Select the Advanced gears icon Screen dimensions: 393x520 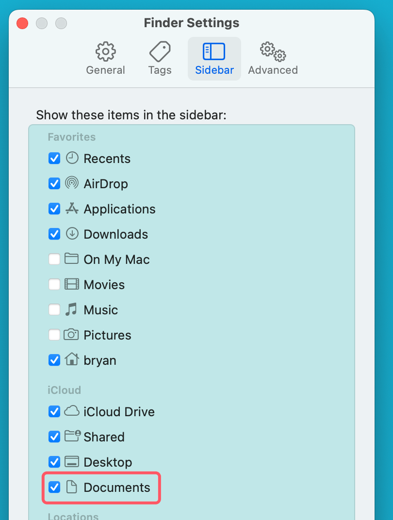pyautogui.click(x=272, y=51)
